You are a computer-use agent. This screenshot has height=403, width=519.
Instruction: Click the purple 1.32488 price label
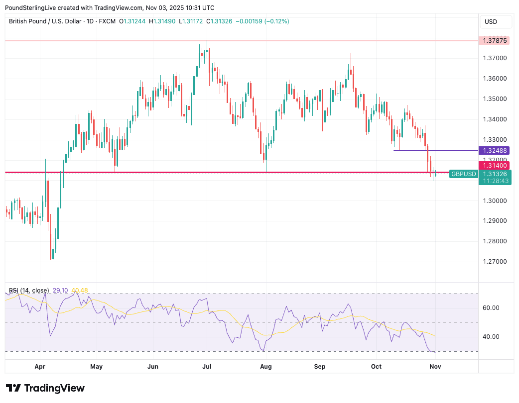coord(495,150)
